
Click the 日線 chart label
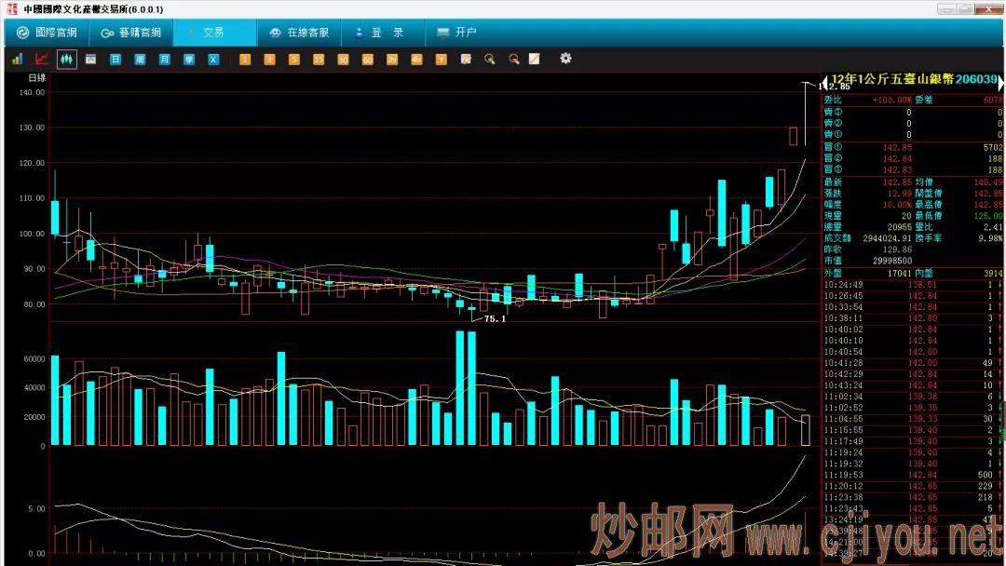click(x=37, y=78)
